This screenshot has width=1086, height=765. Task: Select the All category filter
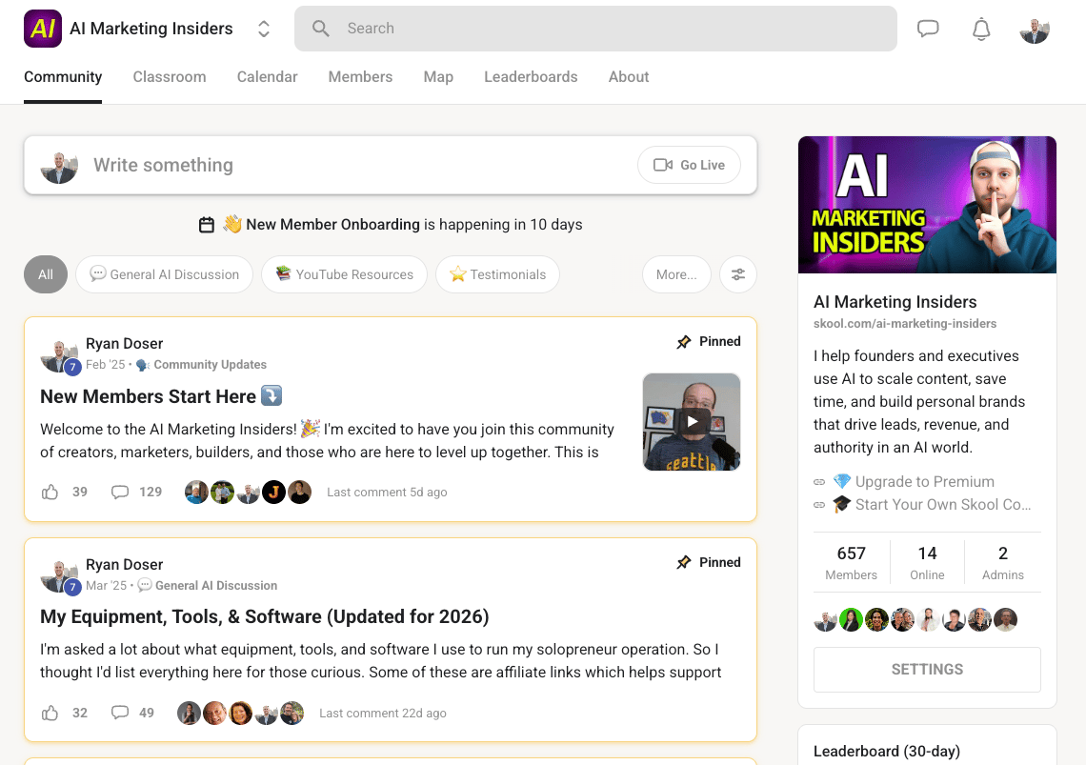(x=46, y=274)
